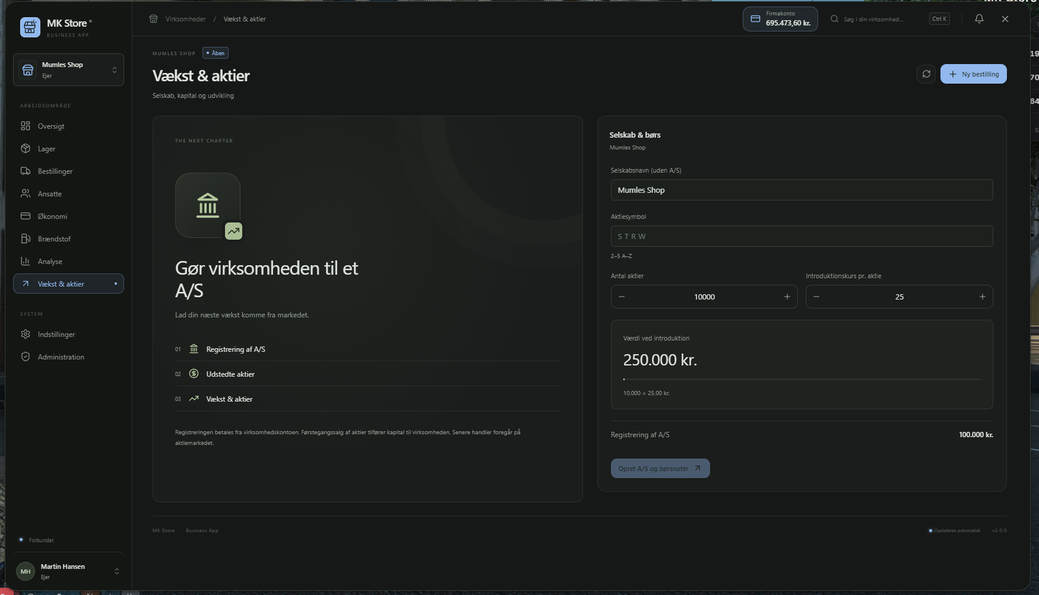This screenshot has width=1039, height=595.
Task: Click the Firmakonto card icon
Action: coord(755,19)
